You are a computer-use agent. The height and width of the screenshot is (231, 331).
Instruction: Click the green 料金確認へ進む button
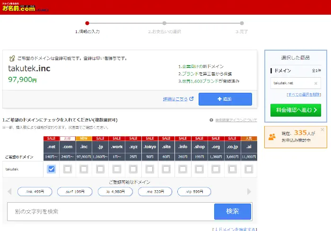[x=296, y=110]
